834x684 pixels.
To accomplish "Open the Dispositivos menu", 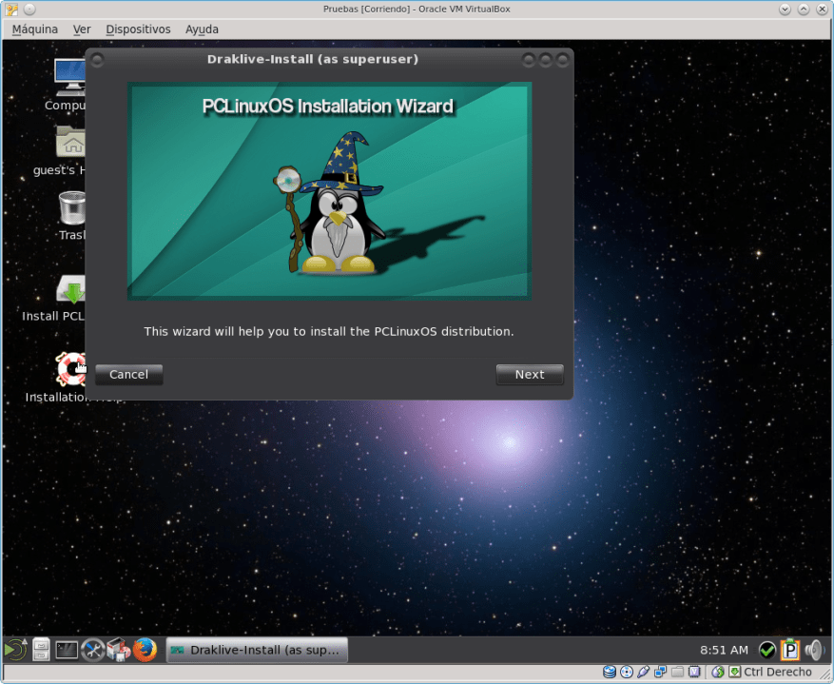I will point(138,29).
